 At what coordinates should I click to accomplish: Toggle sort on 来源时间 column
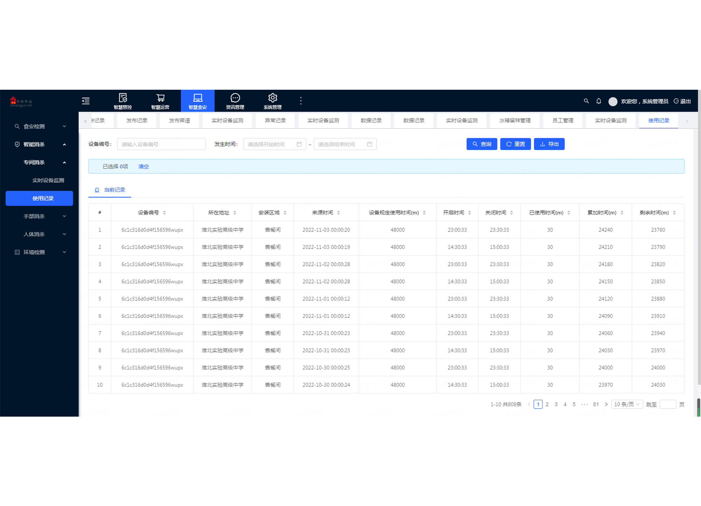pos(339,213)
